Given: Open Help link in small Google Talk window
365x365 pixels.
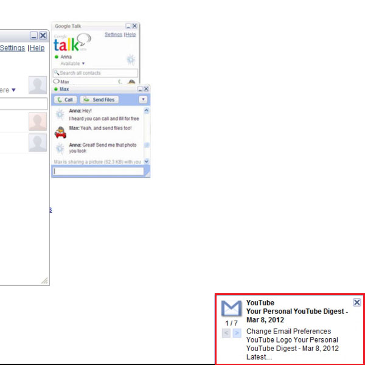Looking at the screenshot, I should tap(131, 35).
